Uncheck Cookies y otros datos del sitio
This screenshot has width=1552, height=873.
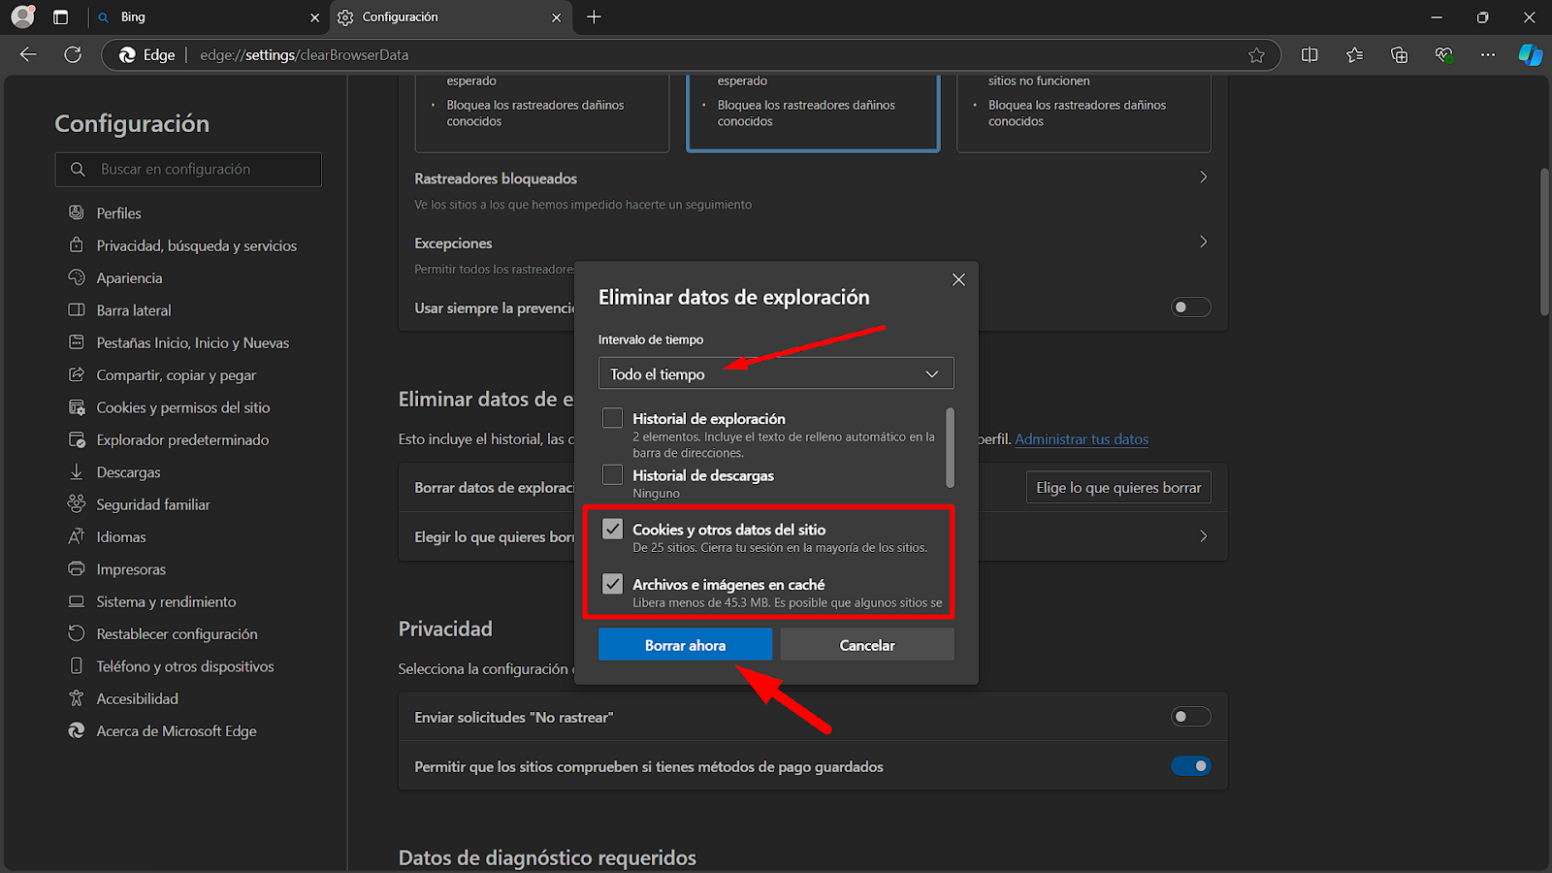[612, 529]
